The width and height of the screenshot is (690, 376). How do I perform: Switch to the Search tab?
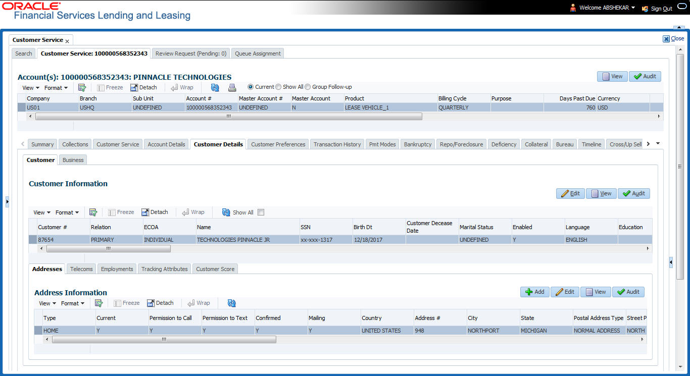coord(24,53)
